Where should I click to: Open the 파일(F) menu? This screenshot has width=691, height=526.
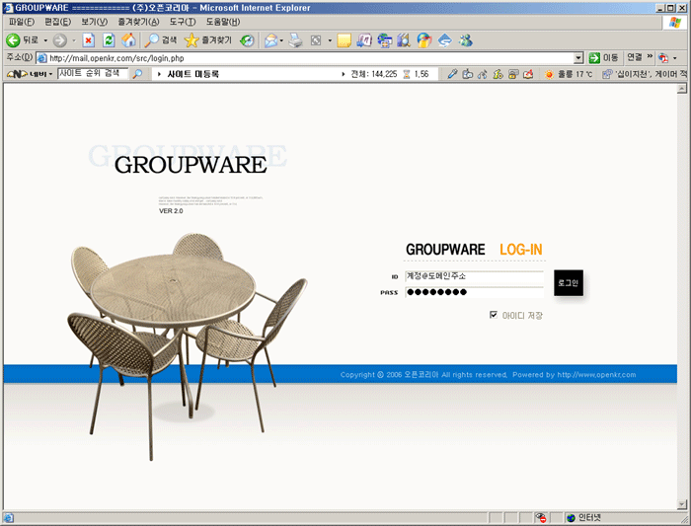tap(21, 21)
